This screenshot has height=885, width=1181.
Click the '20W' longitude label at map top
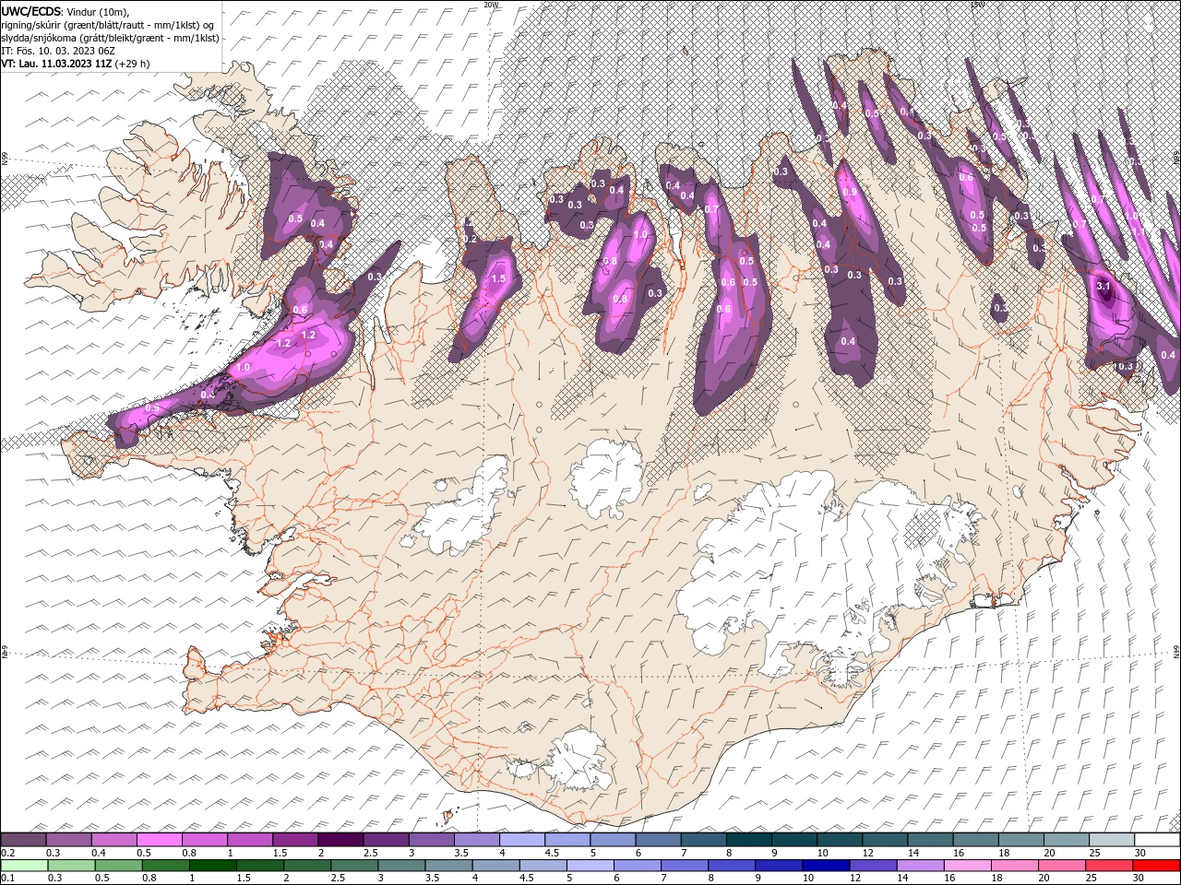pos(491,4)
